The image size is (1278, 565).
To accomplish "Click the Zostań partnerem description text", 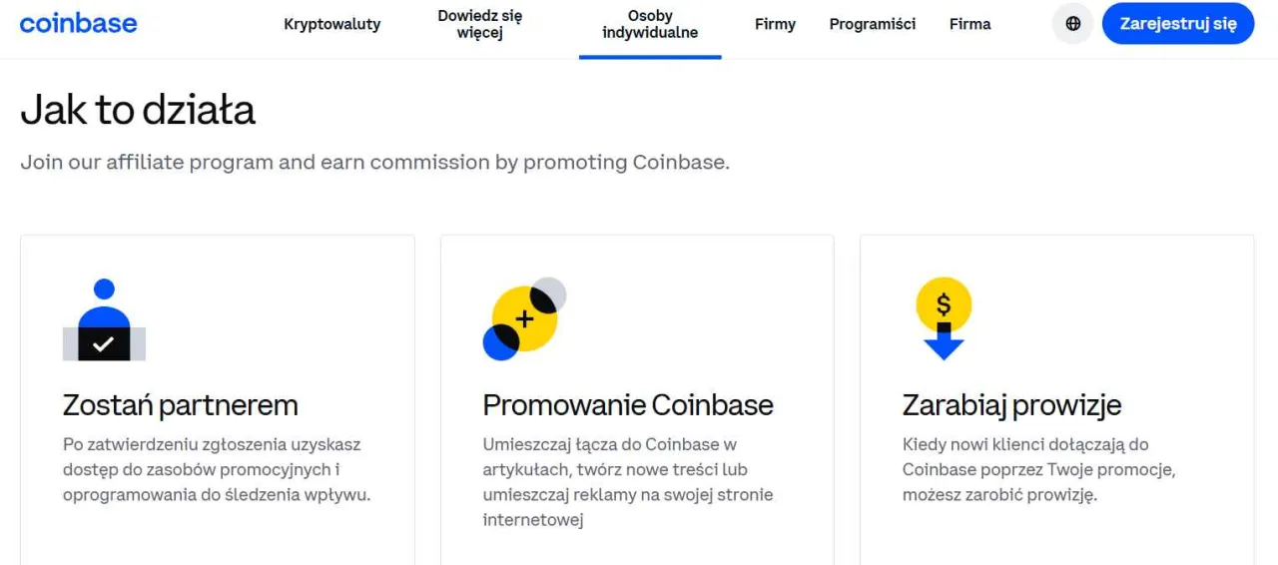I will coord(216,469).
